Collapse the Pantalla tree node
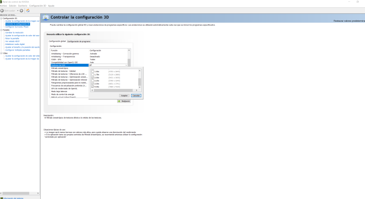This screenshot has width=365, height=199. 1,30
